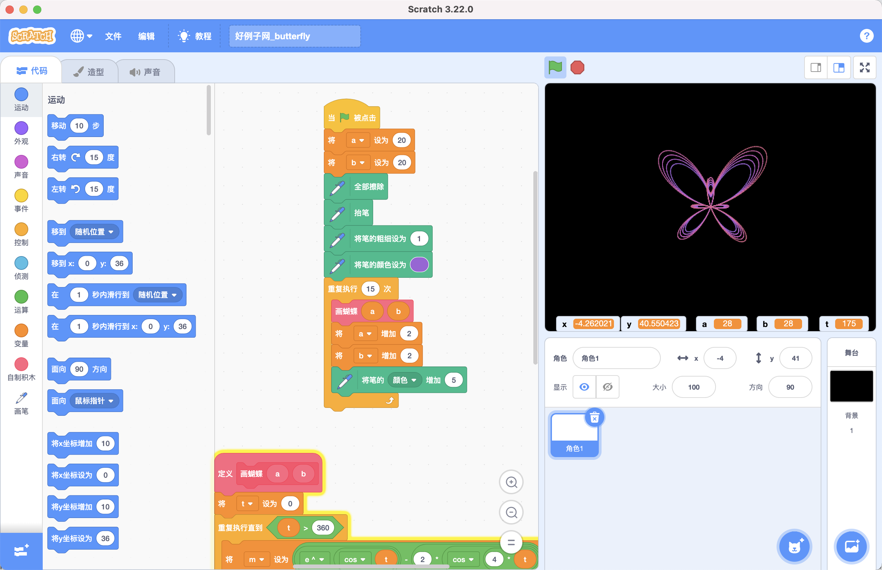
Task: Open the purple pen color swatch
Action: point(419,265)
